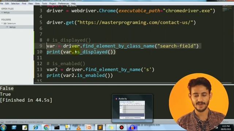Launch Internet Explorer from taskbar
The image size is (234, 131).
[35, 127]
